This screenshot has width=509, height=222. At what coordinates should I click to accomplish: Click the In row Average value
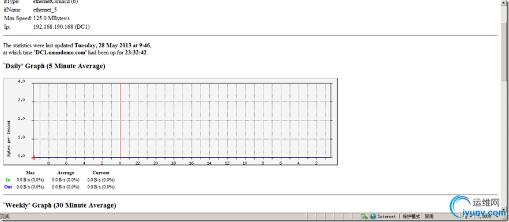click(x=66, y=180)
